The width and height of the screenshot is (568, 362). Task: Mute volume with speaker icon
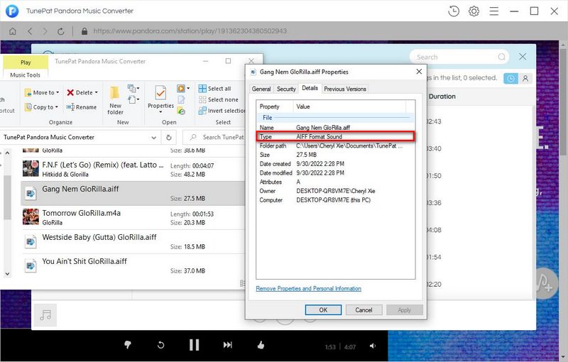click(x=372, y=346)
